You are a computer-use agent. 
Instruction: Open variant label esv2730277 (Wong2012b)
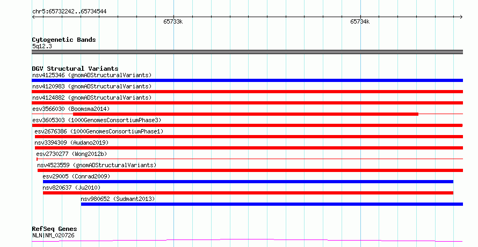[71, 154]
